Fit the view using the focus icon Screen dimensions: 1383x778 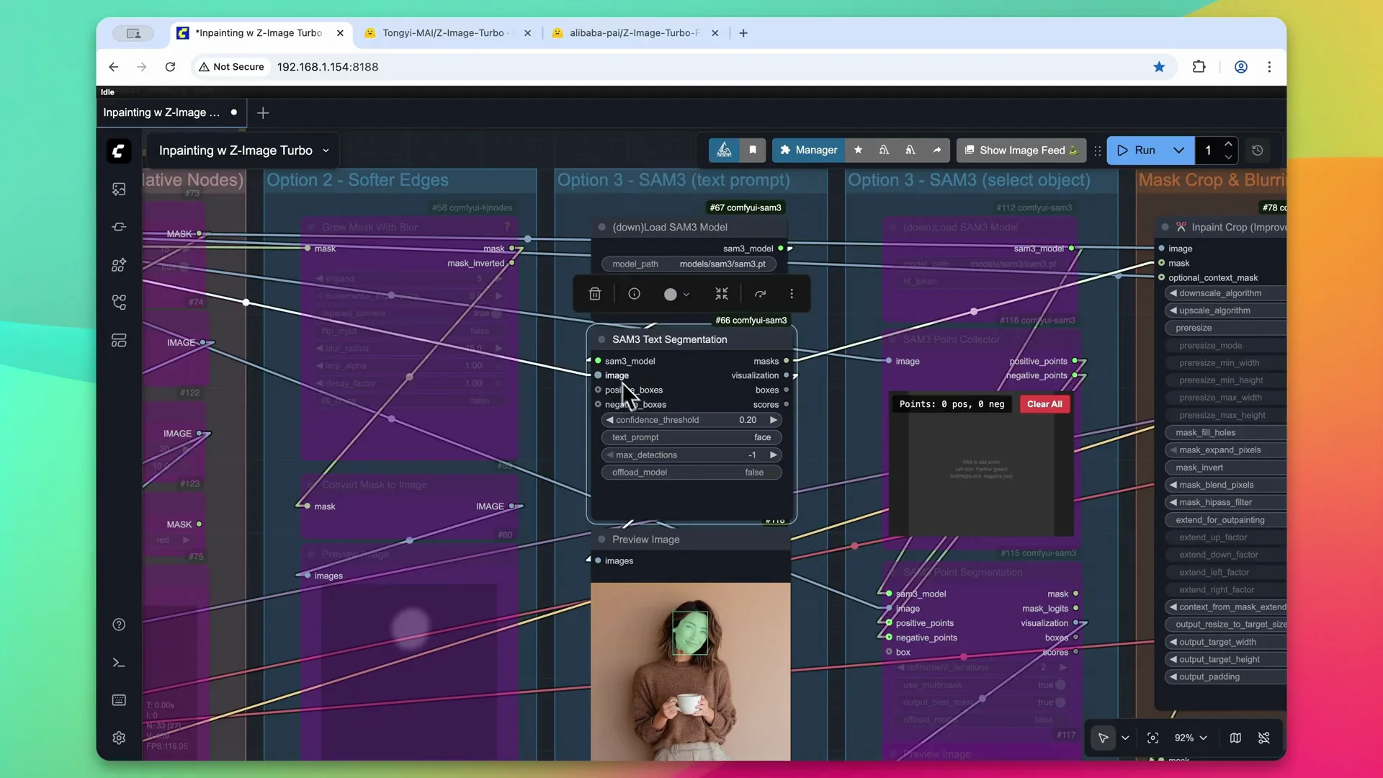(1153, 738)
